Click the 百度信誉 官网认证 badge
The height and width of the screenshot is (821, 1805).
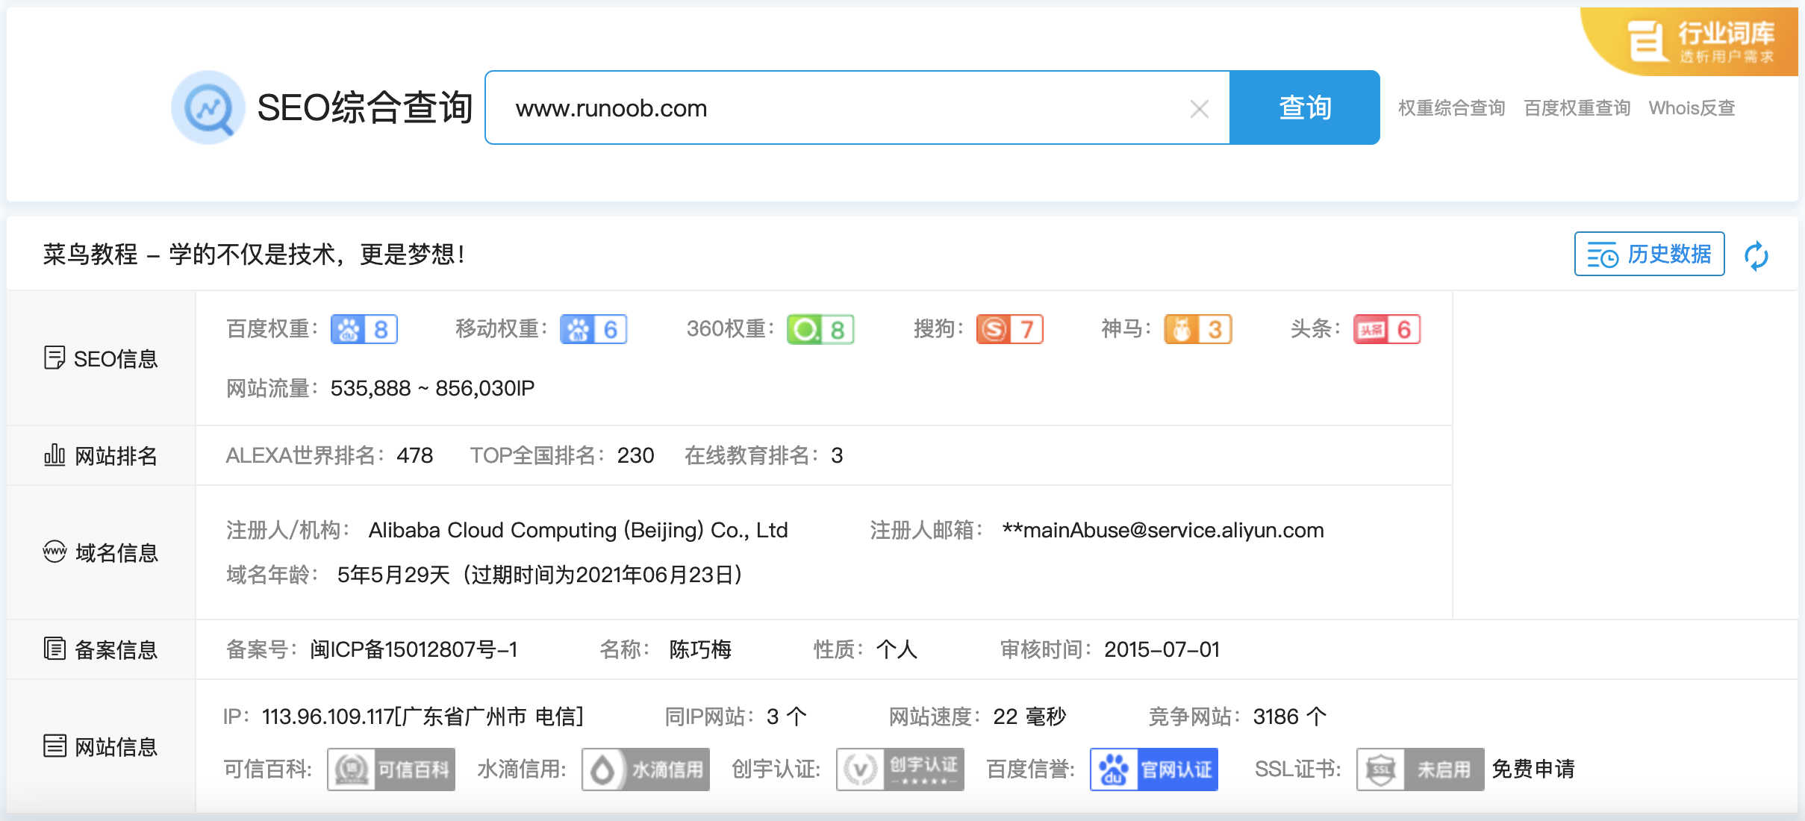point(1154,770)
